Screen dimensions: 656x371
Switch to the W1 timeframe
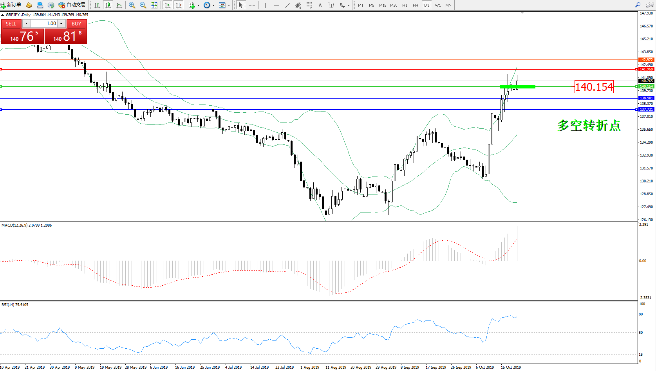pos(437,5)
